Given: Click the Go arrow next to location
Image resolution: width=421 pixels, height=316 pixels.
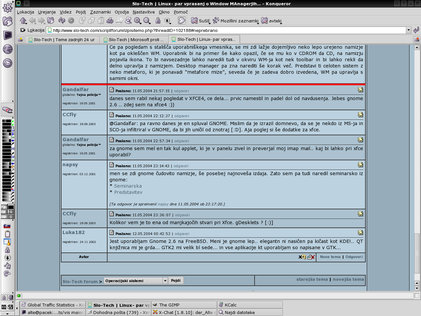Looking at the screenshot, I should click(x=416, y=30).
